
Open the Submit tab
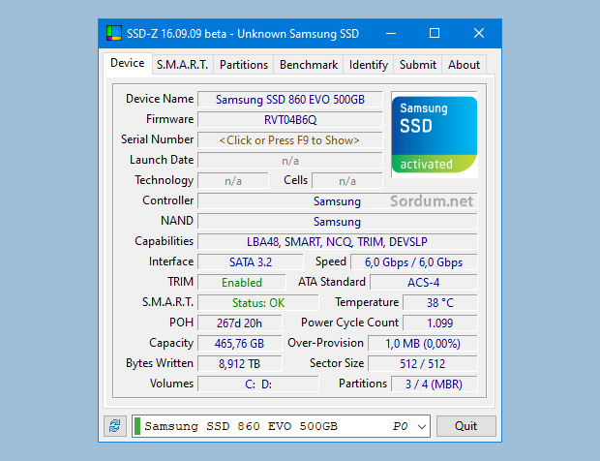coord(418,65)
